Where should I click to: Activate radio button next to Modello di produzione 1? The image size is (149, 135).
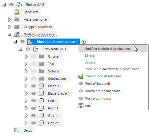84,42
